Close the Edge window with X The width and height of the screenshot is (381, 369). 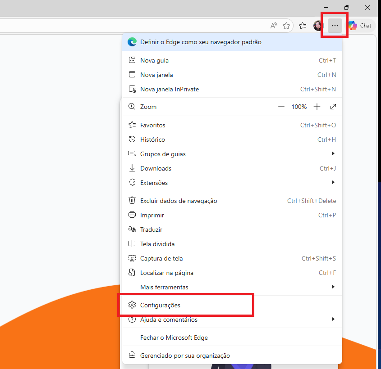tap(367, 8)
